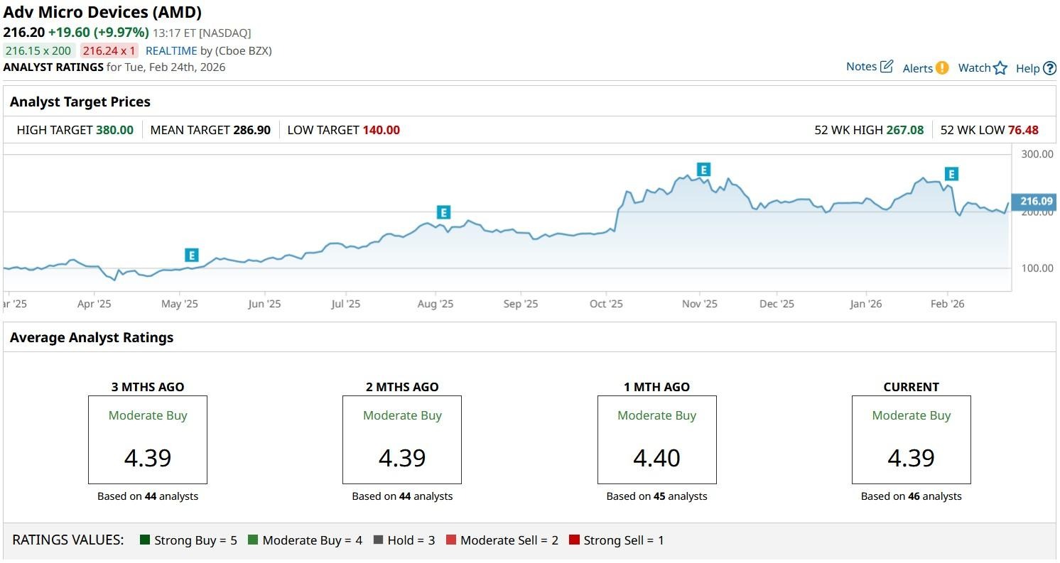
Task: Select the CURRENT rating 4.39 box
Action: tap(911, 439)
